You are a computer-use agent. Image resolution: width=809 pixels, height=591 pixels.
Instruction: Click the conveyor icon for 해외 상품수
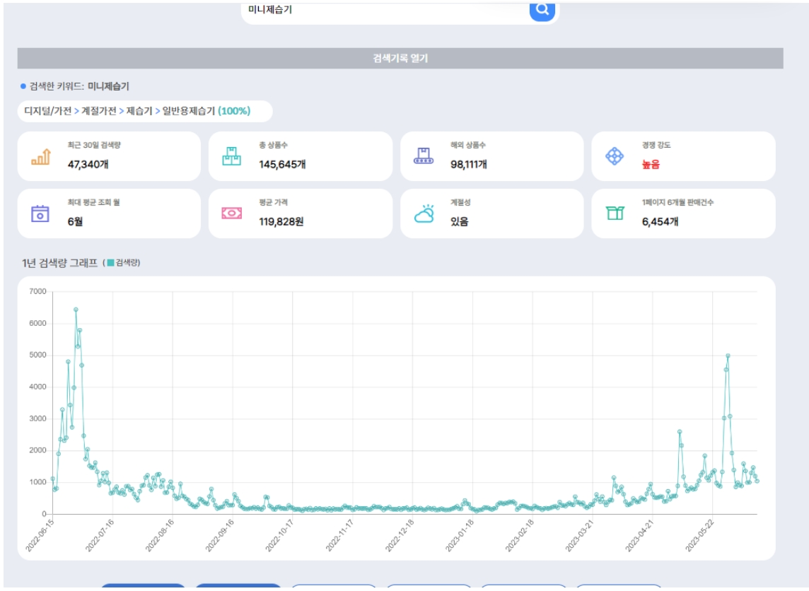pyautogui.click(x=423, y=156)
